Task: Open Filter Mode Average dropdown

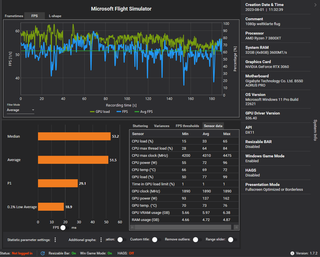Action: [x=20, y=110]
